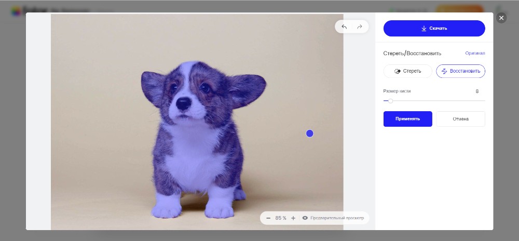Click the Предварительный просмотр label

point(337,218)
